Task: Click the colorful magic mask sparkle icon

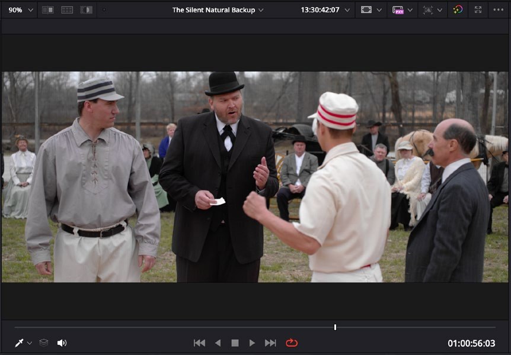Action: pyautogui.click(x=458, y=9)
